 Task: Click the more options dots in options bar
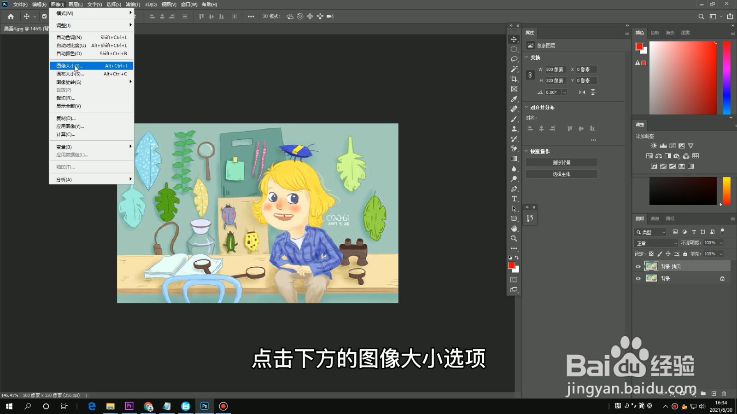[251, 17]
